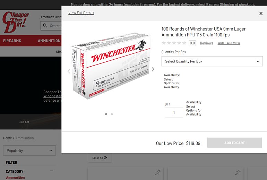Image resolution: width=267 pixels, height=180 pixels.
Task: Click the Cheaper Than Dirt logo
Action: (16, 22)
